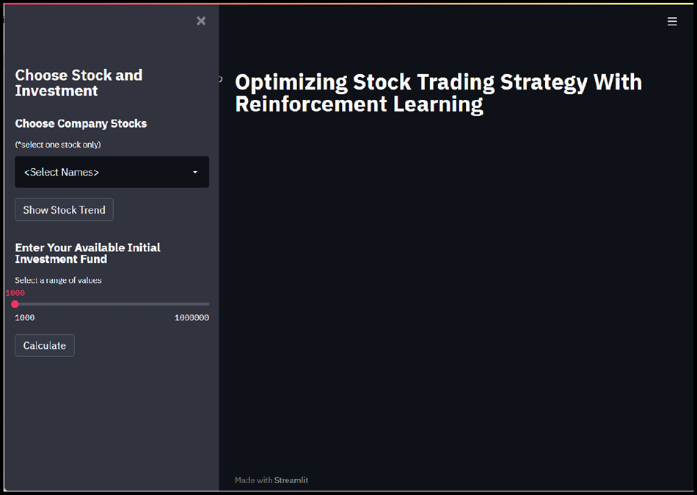
Task: Click the slider minimum label 1000
Action: click(24, 318)
